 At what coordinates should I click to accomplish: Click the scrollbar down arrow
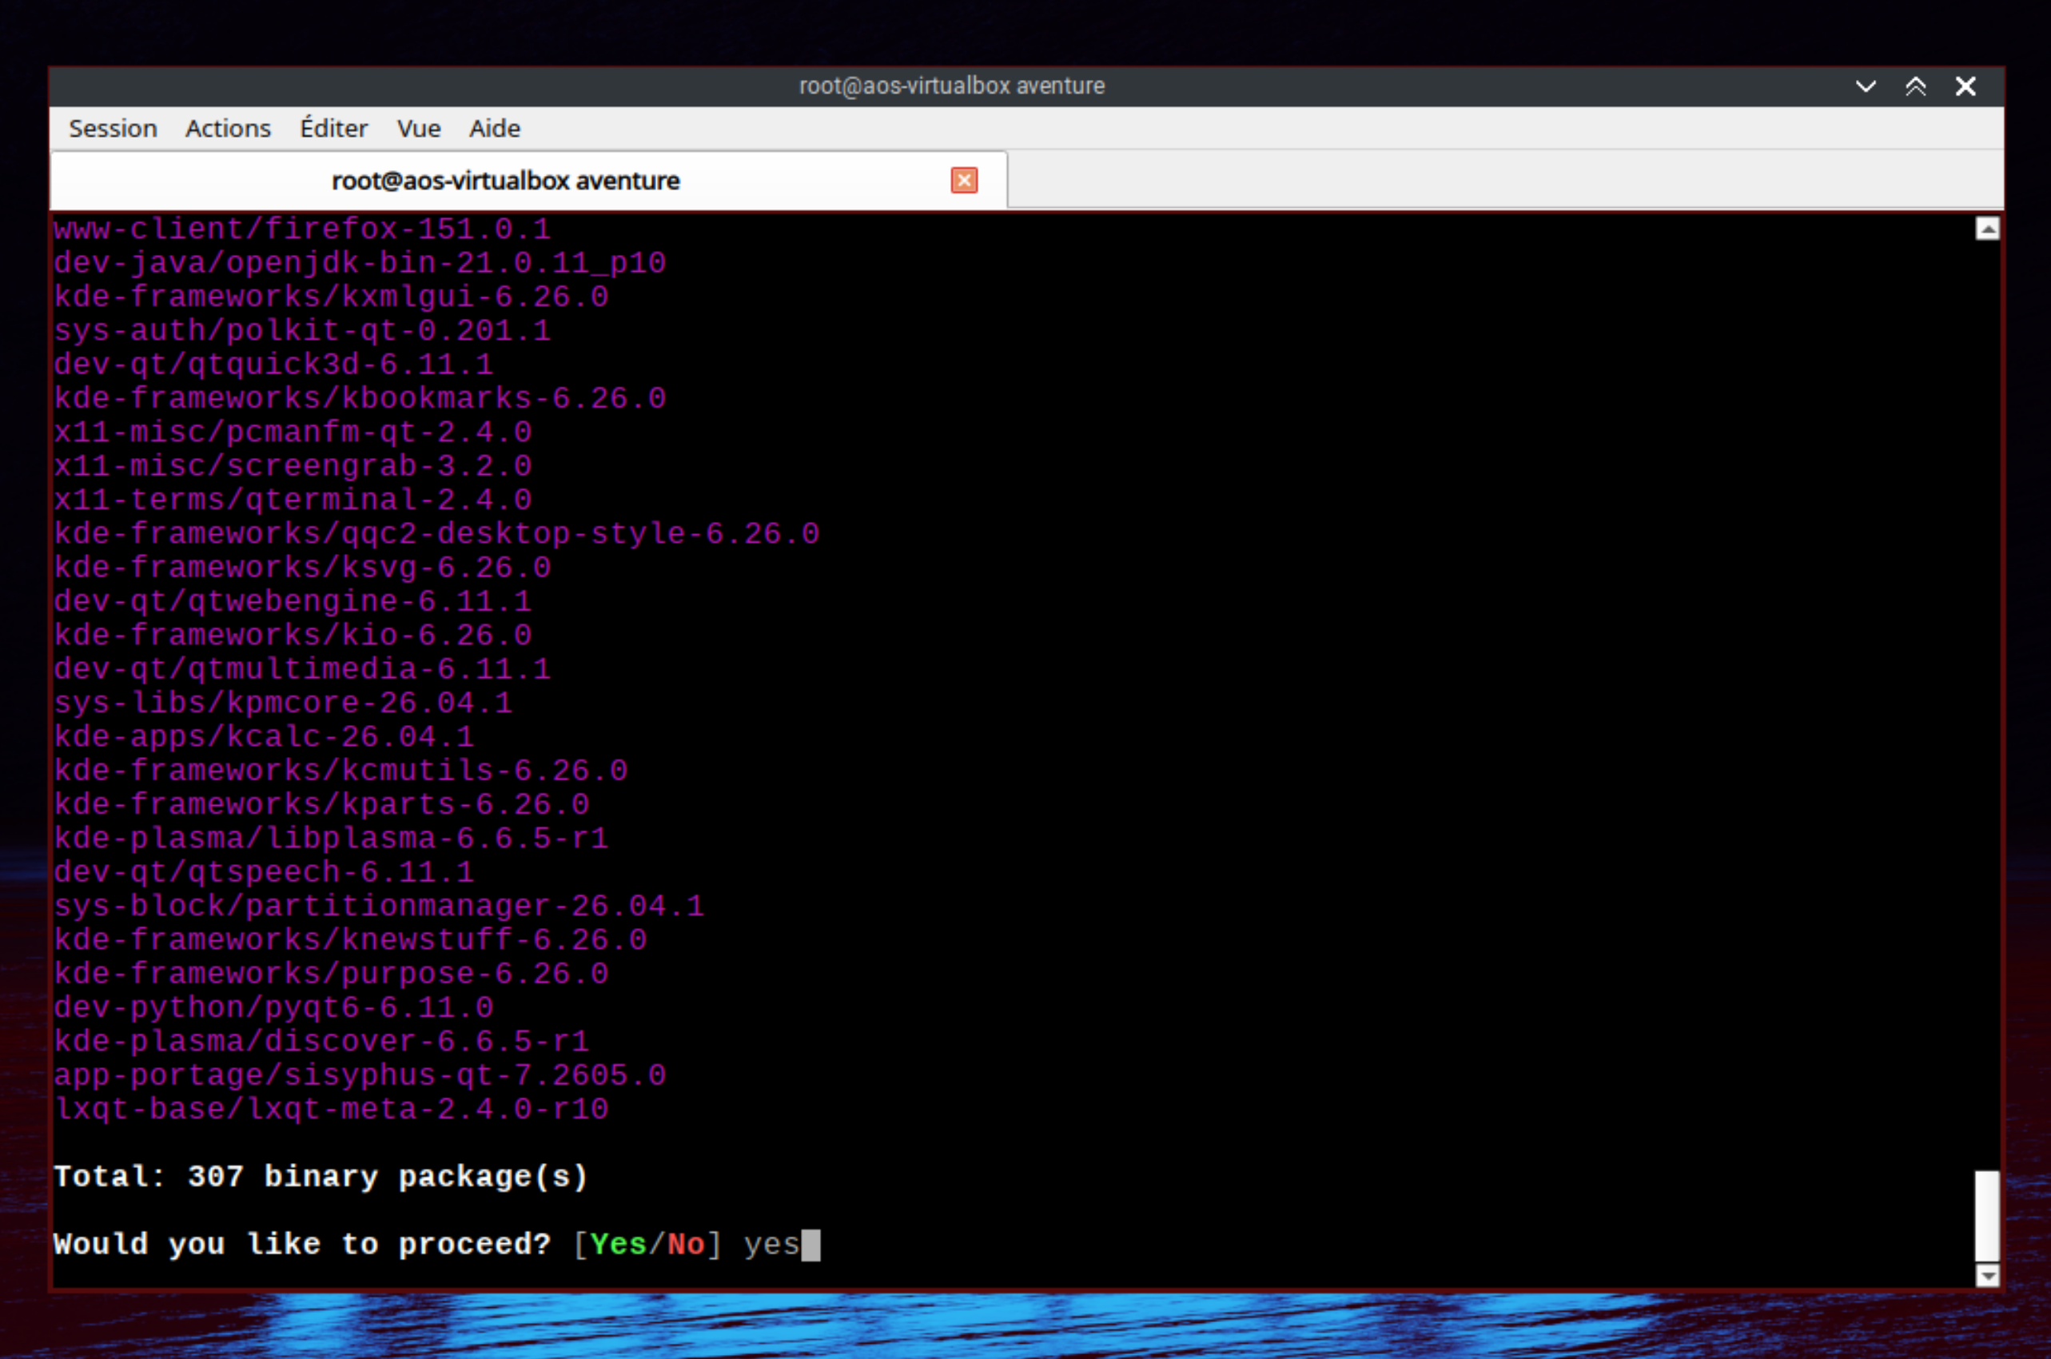[1988, 1275]
